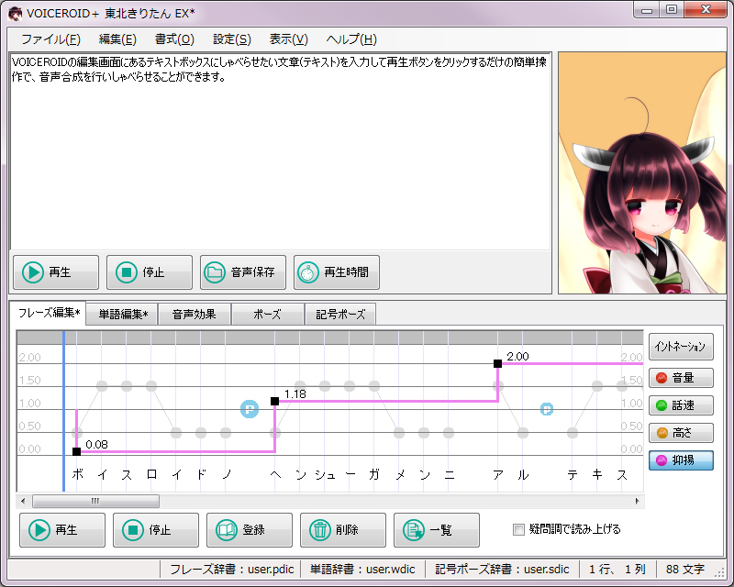The width and height of the screenshot is (734, 587).
Task: Click the large pause marker P before ヘ
Action: point(250,409)
